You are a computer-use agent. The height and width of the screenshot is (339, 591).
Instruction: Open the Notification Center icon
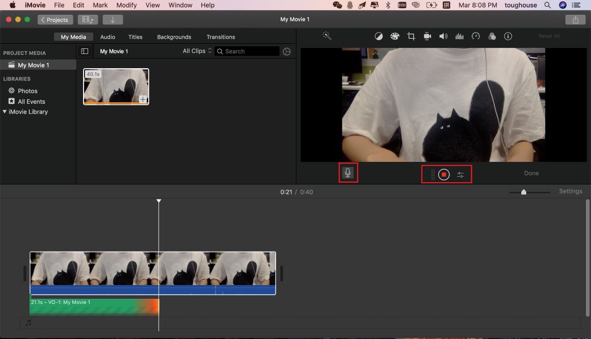tap(576, 5)
